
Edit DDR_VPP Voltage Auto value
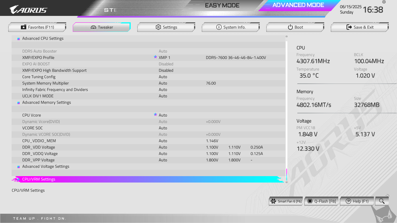tap(163, 160)
